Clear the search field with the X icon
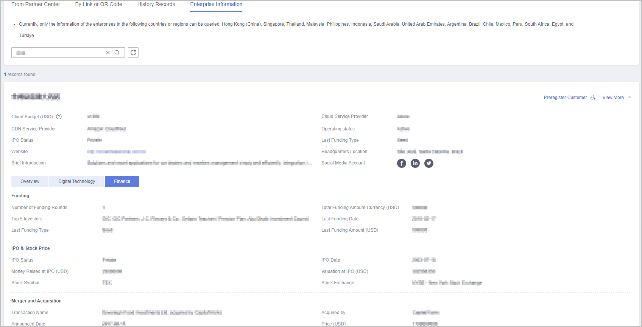 [108, 53]
